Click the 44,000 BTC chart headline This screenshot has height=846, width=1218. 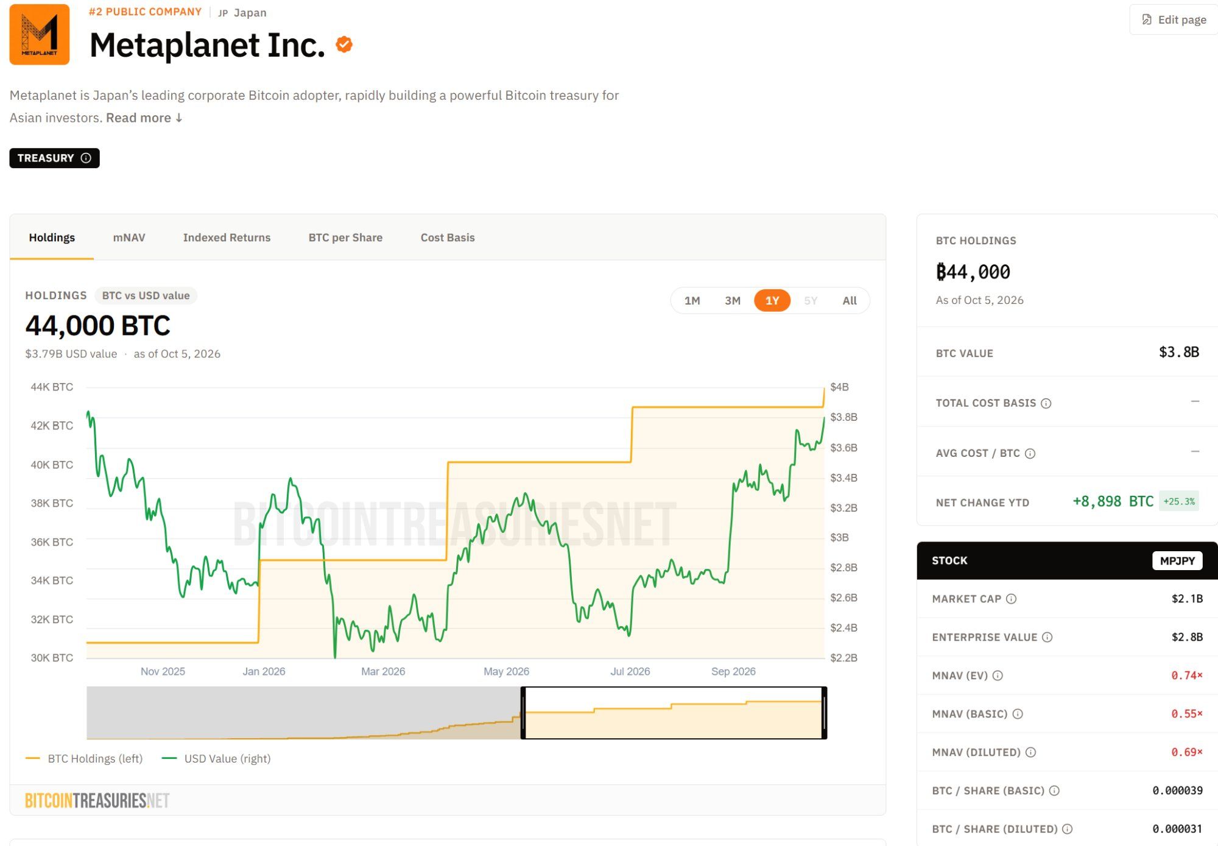[x=97, y=326]
